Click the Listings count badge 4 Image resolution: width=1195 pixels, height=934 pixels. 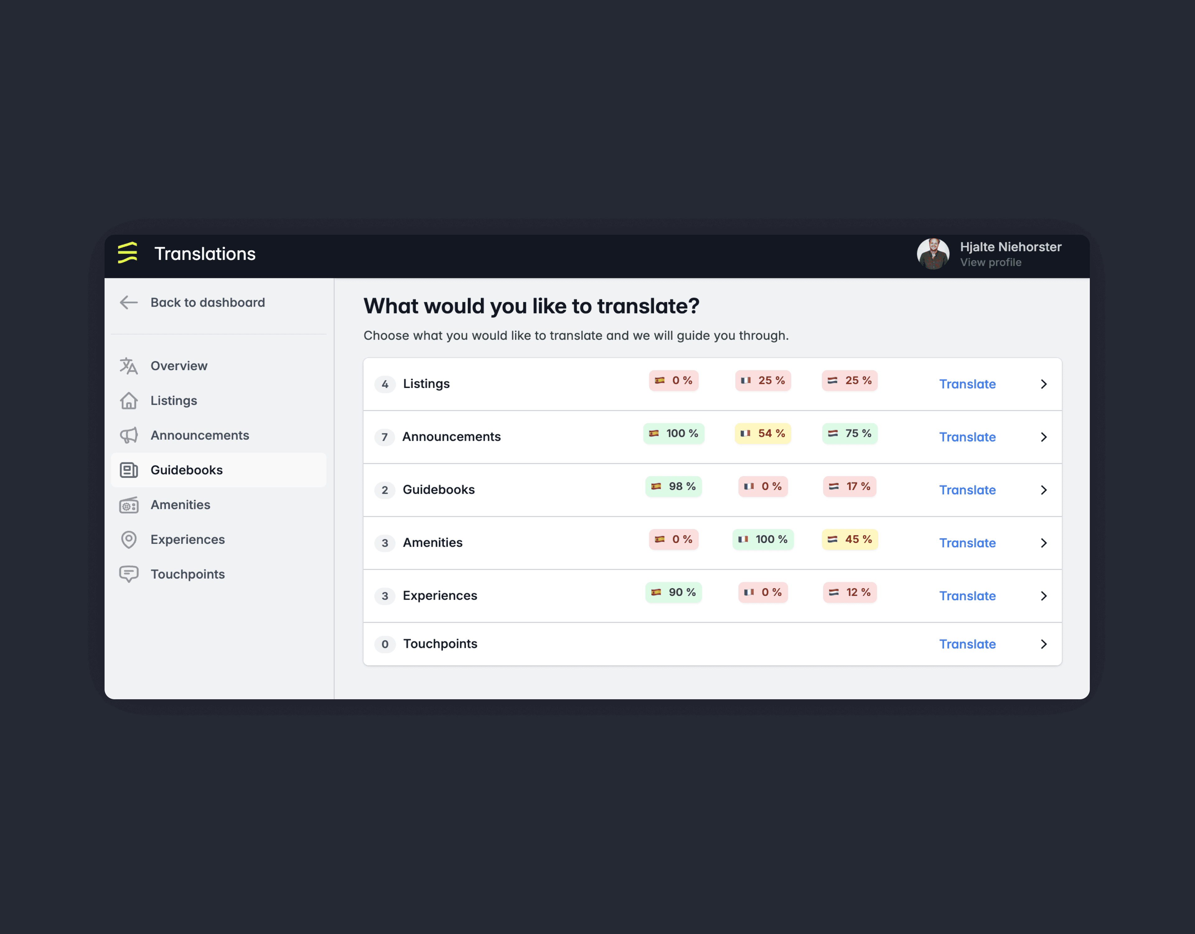[x=385, y=384]
